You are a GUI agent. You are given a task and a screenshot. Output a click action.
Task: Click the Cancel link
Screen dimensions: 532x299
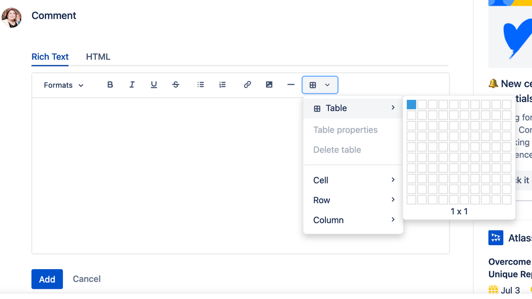[x=86, y=279]
